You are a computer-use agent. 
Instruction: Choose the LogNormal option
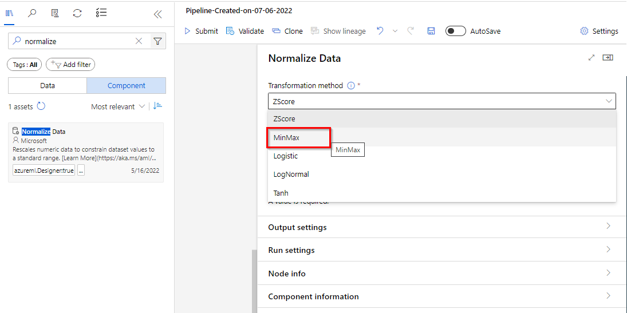[291, 174]
